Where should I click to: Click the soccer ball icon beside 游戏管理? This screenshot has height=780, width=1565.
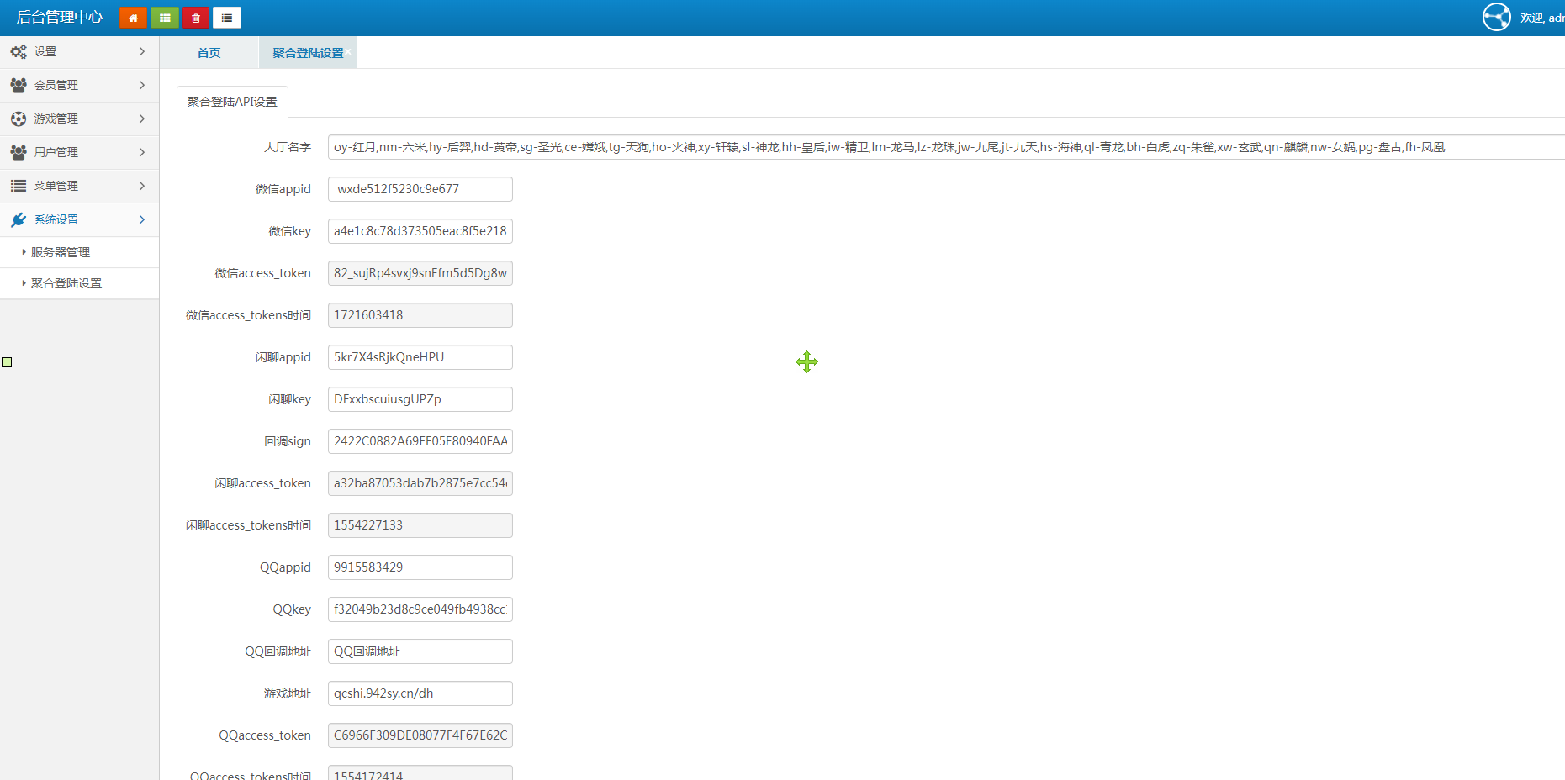tap(19, 119)
